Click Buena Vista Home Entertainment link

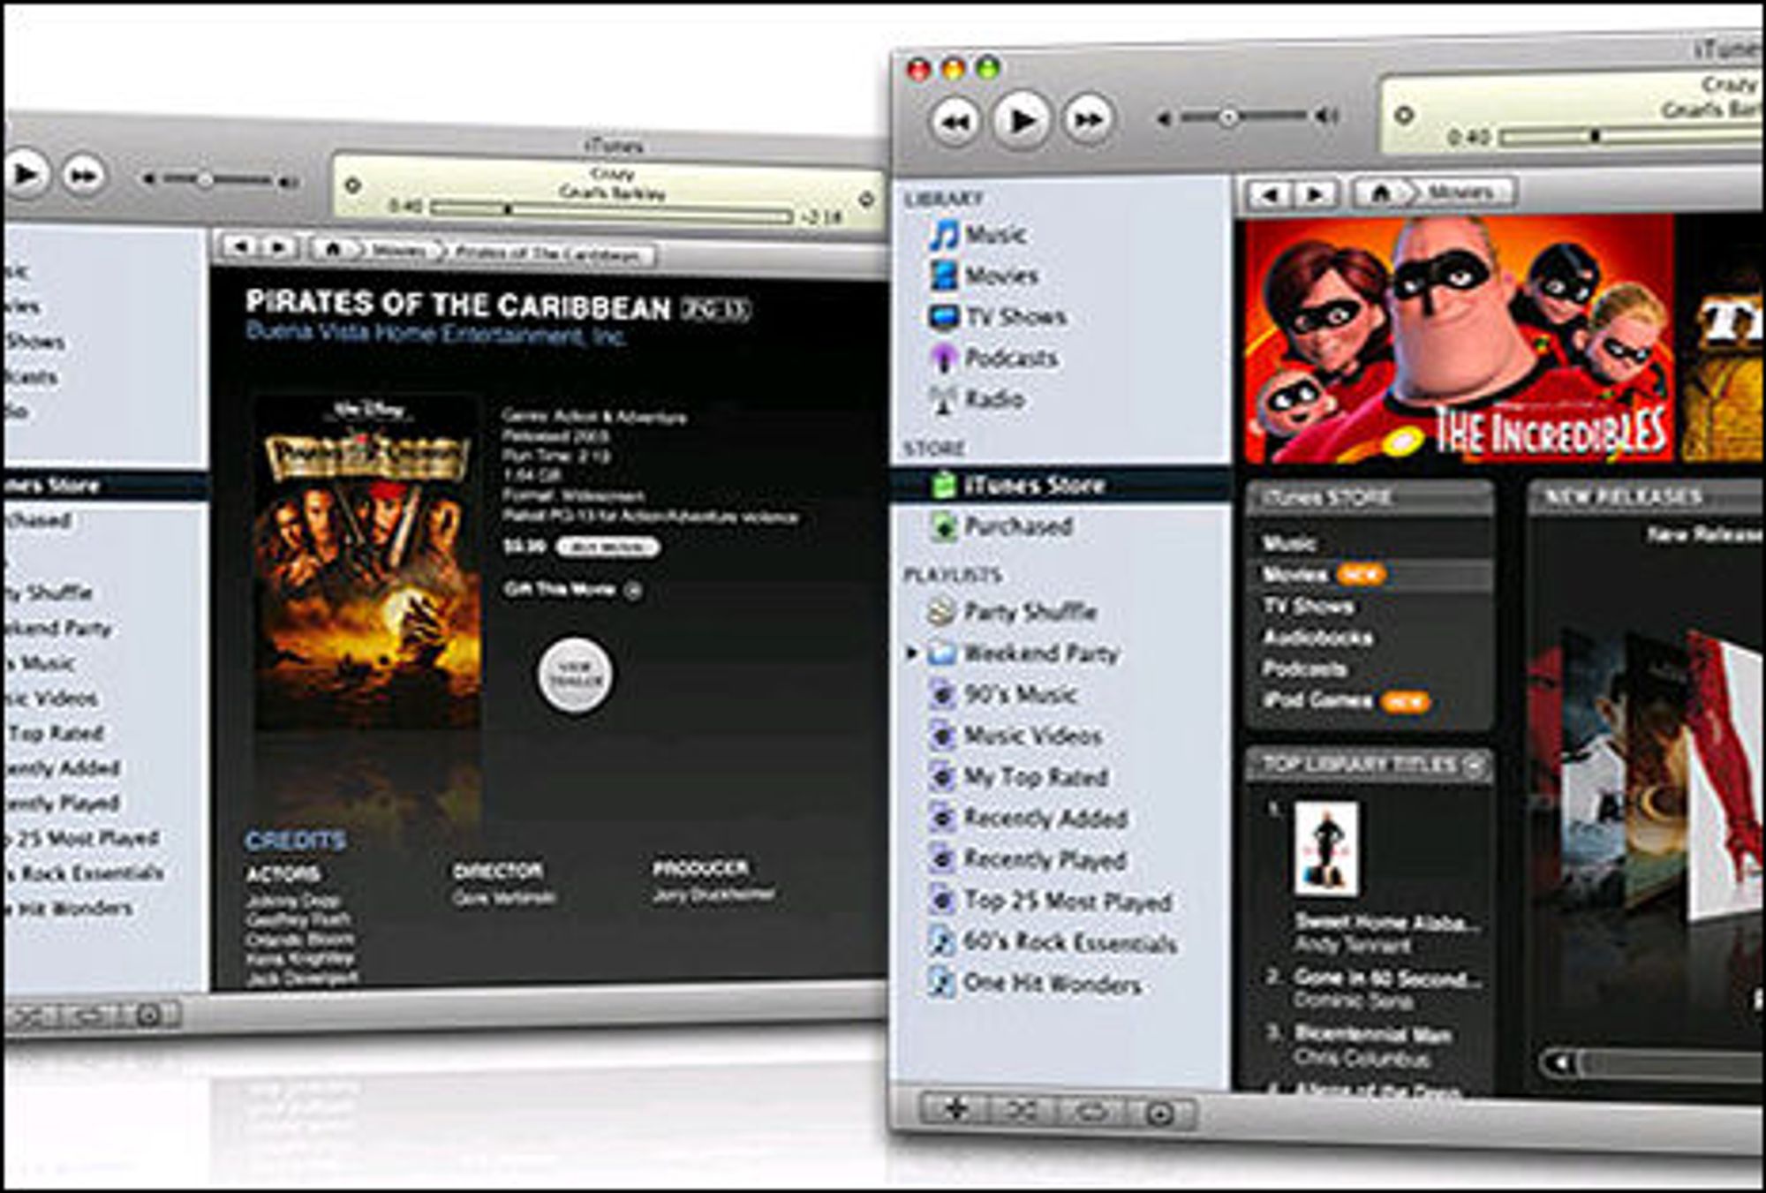(x=436, y=334)
